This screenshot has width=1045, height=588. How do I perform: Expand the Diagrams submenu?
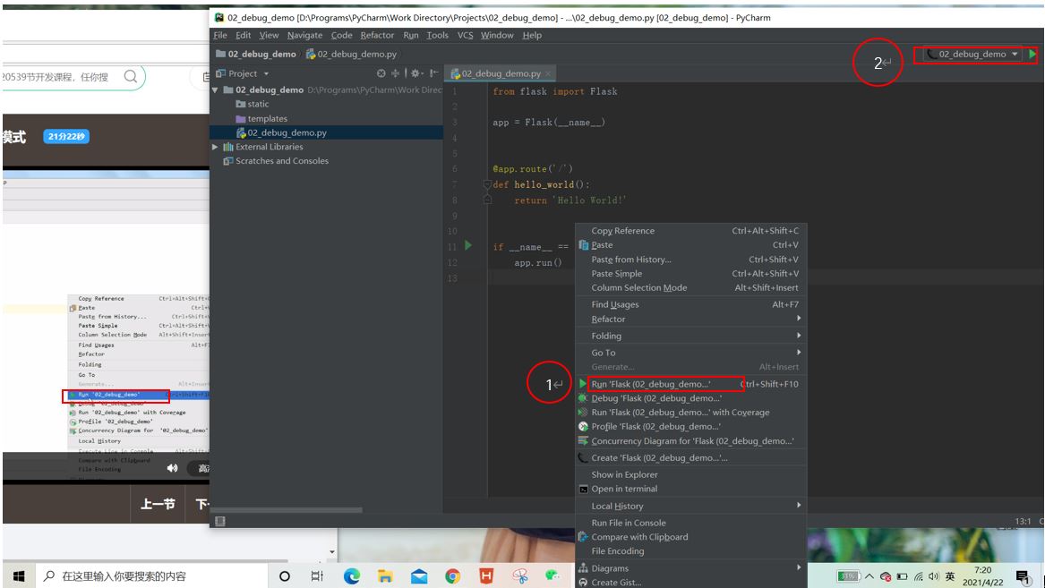tap(691, 568)
